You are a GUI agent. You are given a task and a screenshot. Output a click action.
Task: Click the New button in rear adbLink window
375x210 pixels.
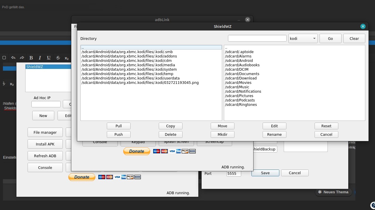click(43, 116)
